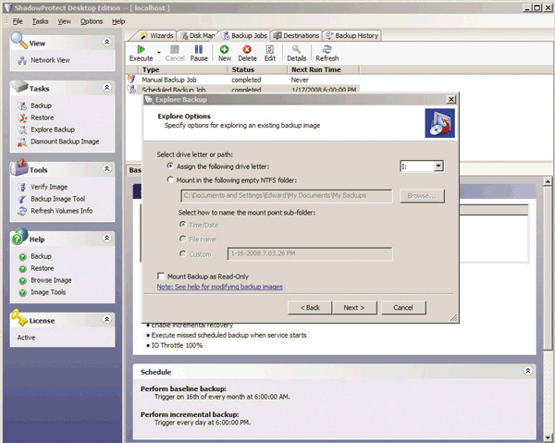Click the Browse button
The image size is (555, 443).
(x=422, y=196)
